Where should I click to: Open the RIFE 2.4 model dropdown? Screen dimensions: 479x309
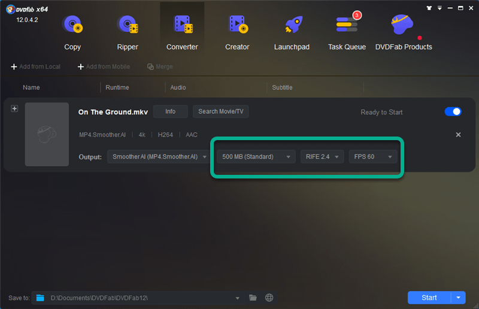click(322, 157)
